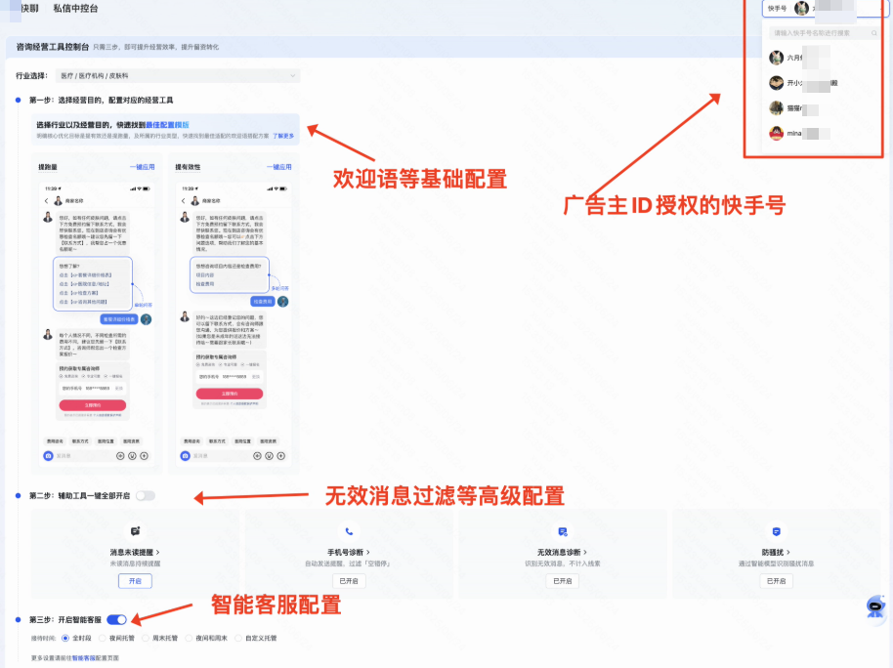Screen dimensions: 893x668
Task: Click an attachment circle icon beside 发消息 in the preview
Action: point(119,455)
